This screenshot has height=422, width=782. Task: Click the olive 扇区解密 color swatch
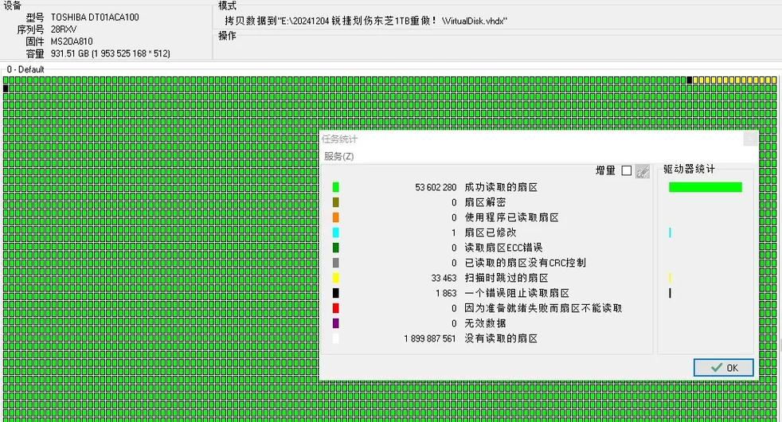tap(335, 202)
